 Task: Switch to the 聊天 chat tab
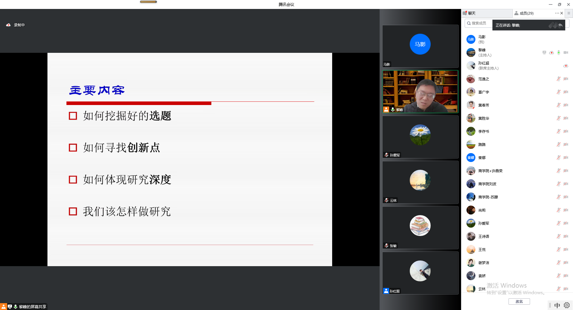click(x=472, y=13)
